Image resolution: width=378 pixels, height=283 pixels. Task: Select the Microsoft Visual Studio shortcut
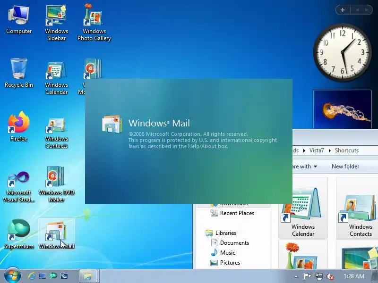tap(19, 186)
